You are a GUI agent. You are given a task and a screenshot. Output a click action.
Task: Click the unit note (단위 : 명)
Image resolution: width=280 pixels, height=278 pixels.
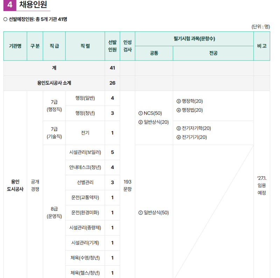point(260,27)
